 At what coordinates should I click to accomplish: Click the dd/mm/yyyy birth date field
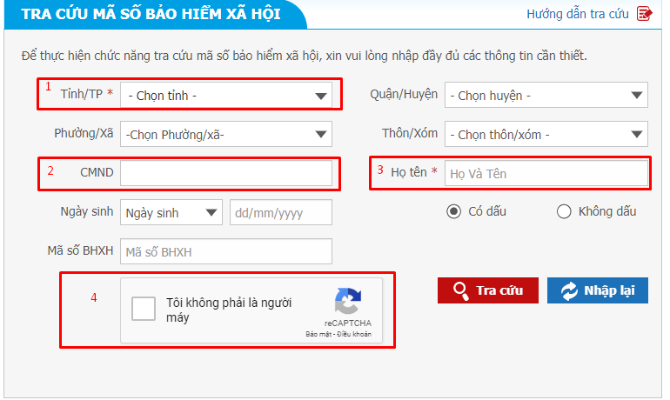pos(281,212)
